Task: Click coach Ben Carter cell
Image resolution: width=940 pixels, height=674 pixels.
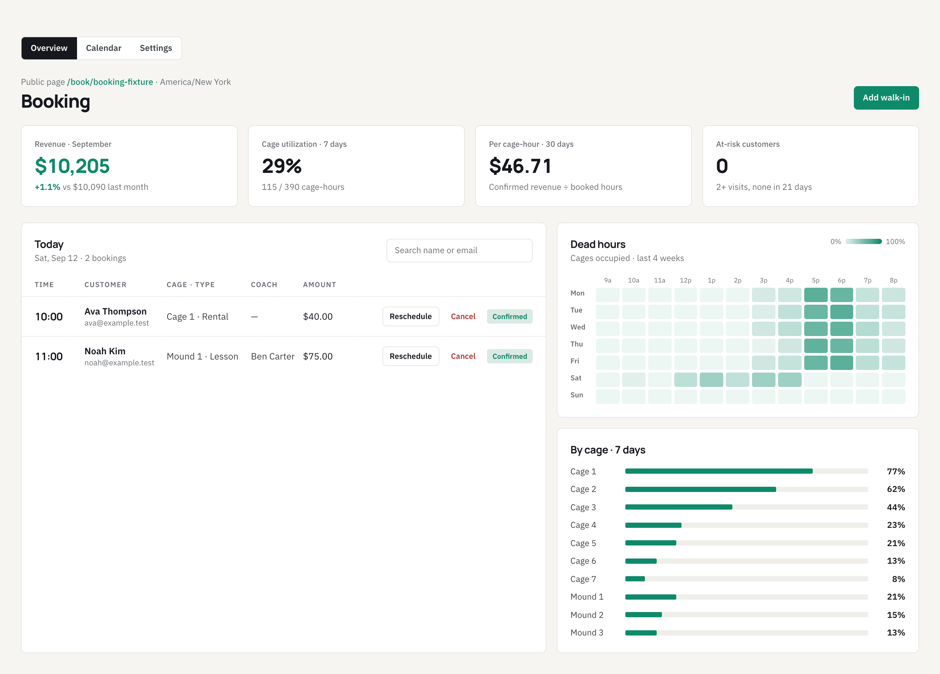Action: [273, 357]
